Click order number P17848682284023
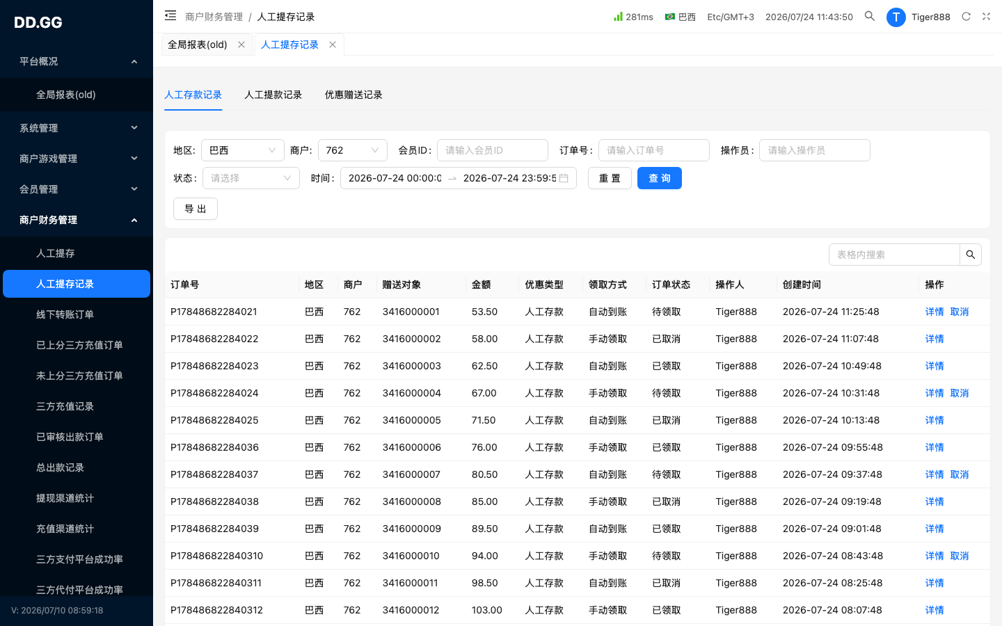 [x=214, y=366]
